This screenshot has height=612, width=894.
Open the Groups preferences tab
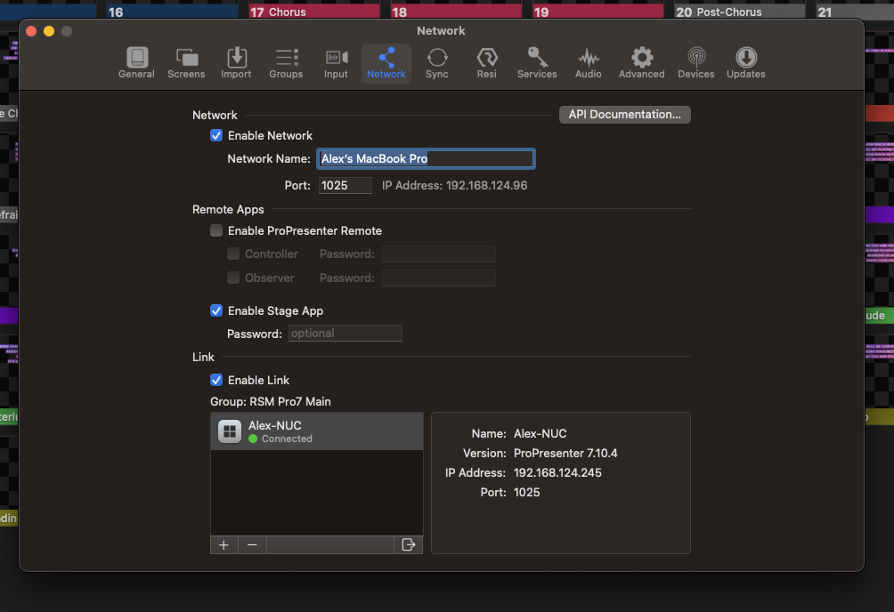click(286, 63)
